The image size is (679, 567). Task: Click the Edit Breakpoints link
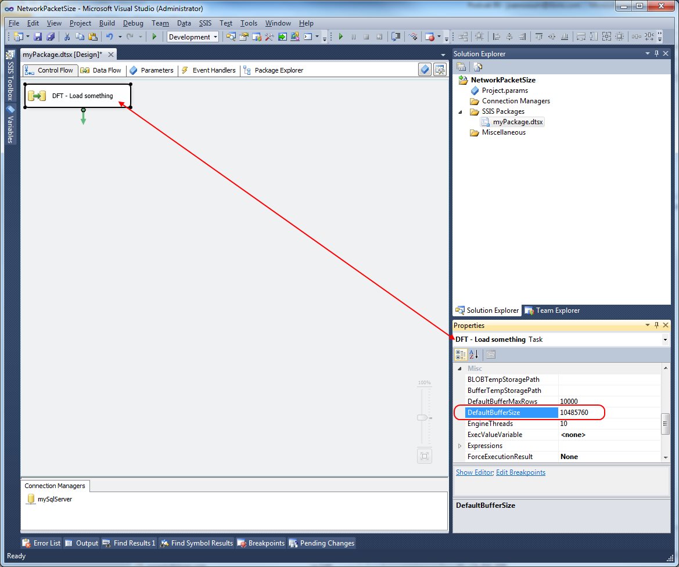(520, 472)
